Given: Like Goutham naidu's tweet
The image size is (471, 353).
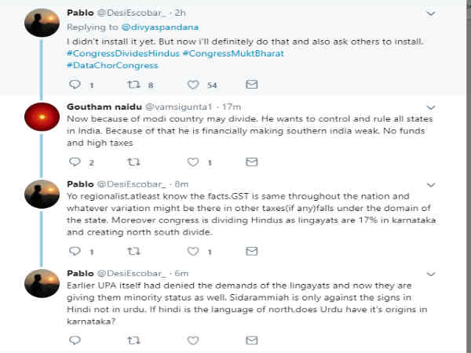Looking at the screenshot, I should (x=193, y=162).
